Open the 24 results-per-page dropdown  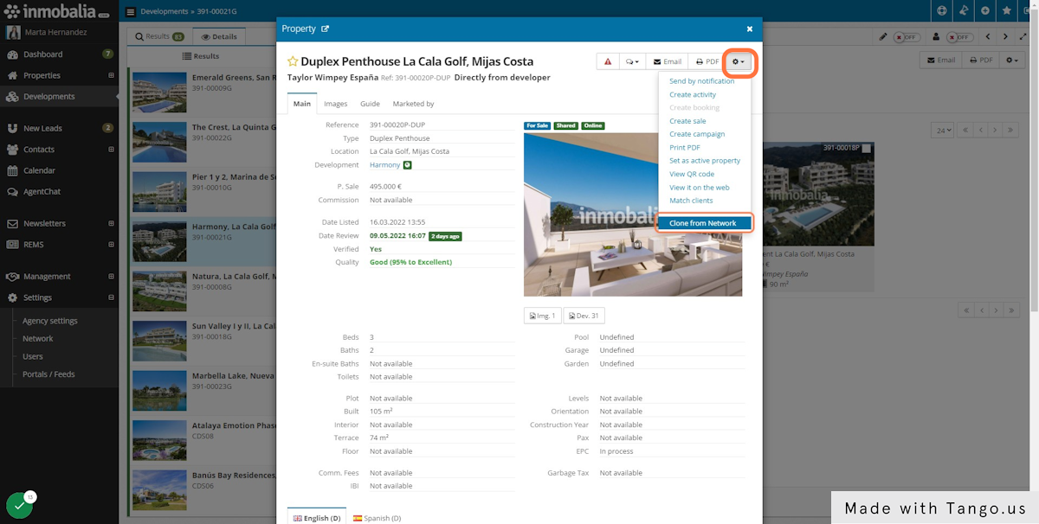944,129
